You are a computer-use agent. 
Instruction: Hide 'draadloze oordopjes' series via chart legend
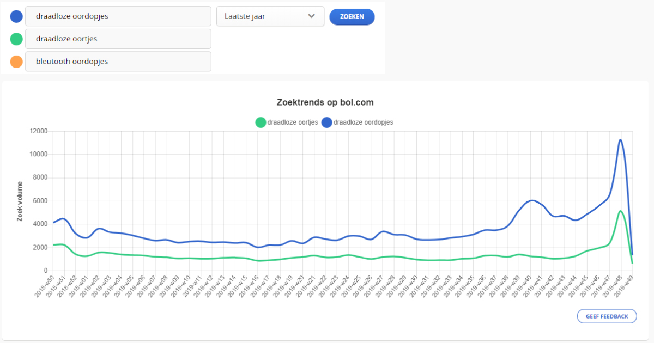[357, 122]
